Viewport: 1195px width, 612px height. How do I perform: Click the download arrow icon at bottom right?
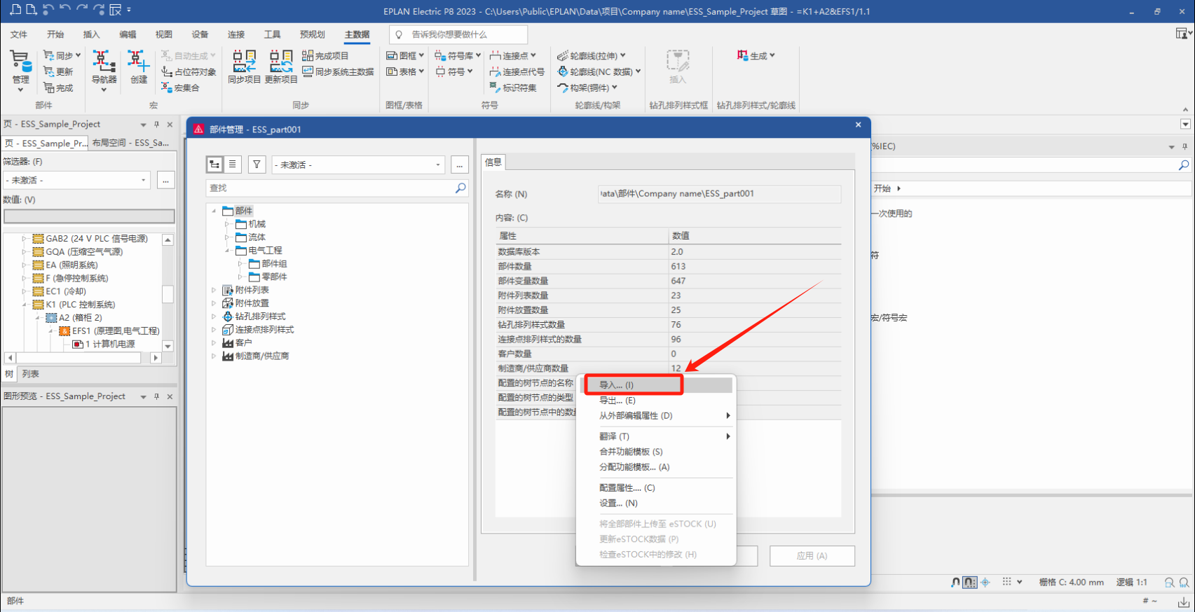pyautogui.click(x=1183, y=601)
